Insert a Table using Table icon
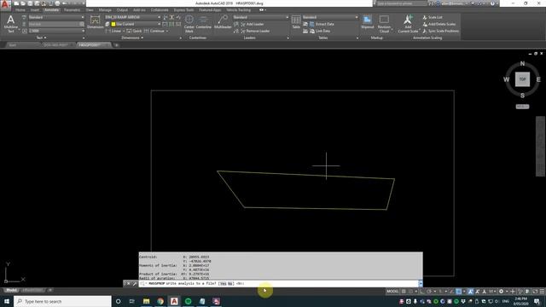The height and width of the screenshot is (307, 546). 296,22
